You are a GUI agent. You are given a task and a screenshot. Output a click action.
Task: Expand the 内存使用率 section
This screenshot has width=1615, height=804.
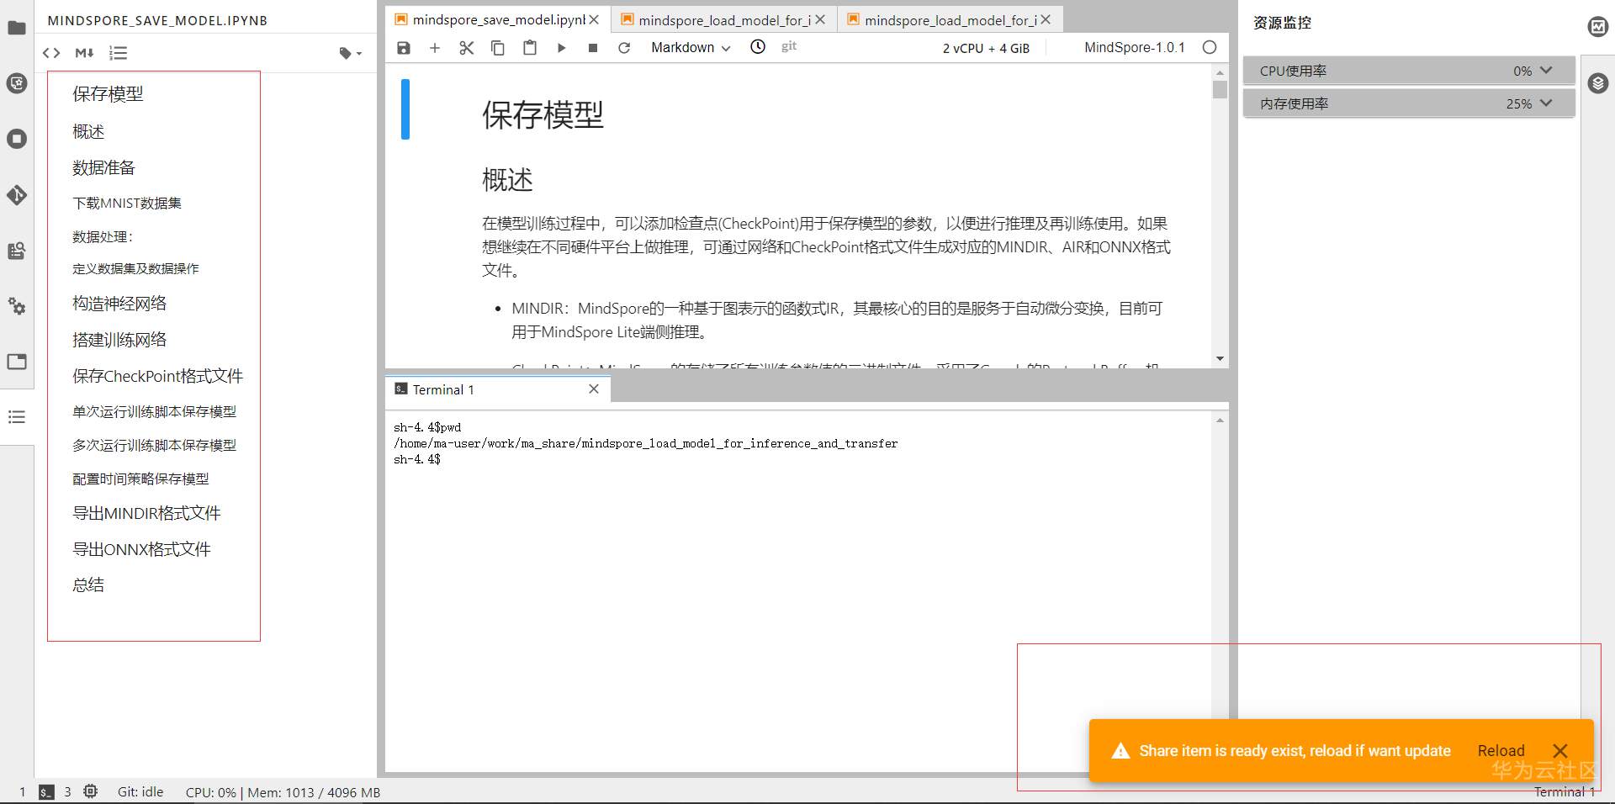[1409, 103]
